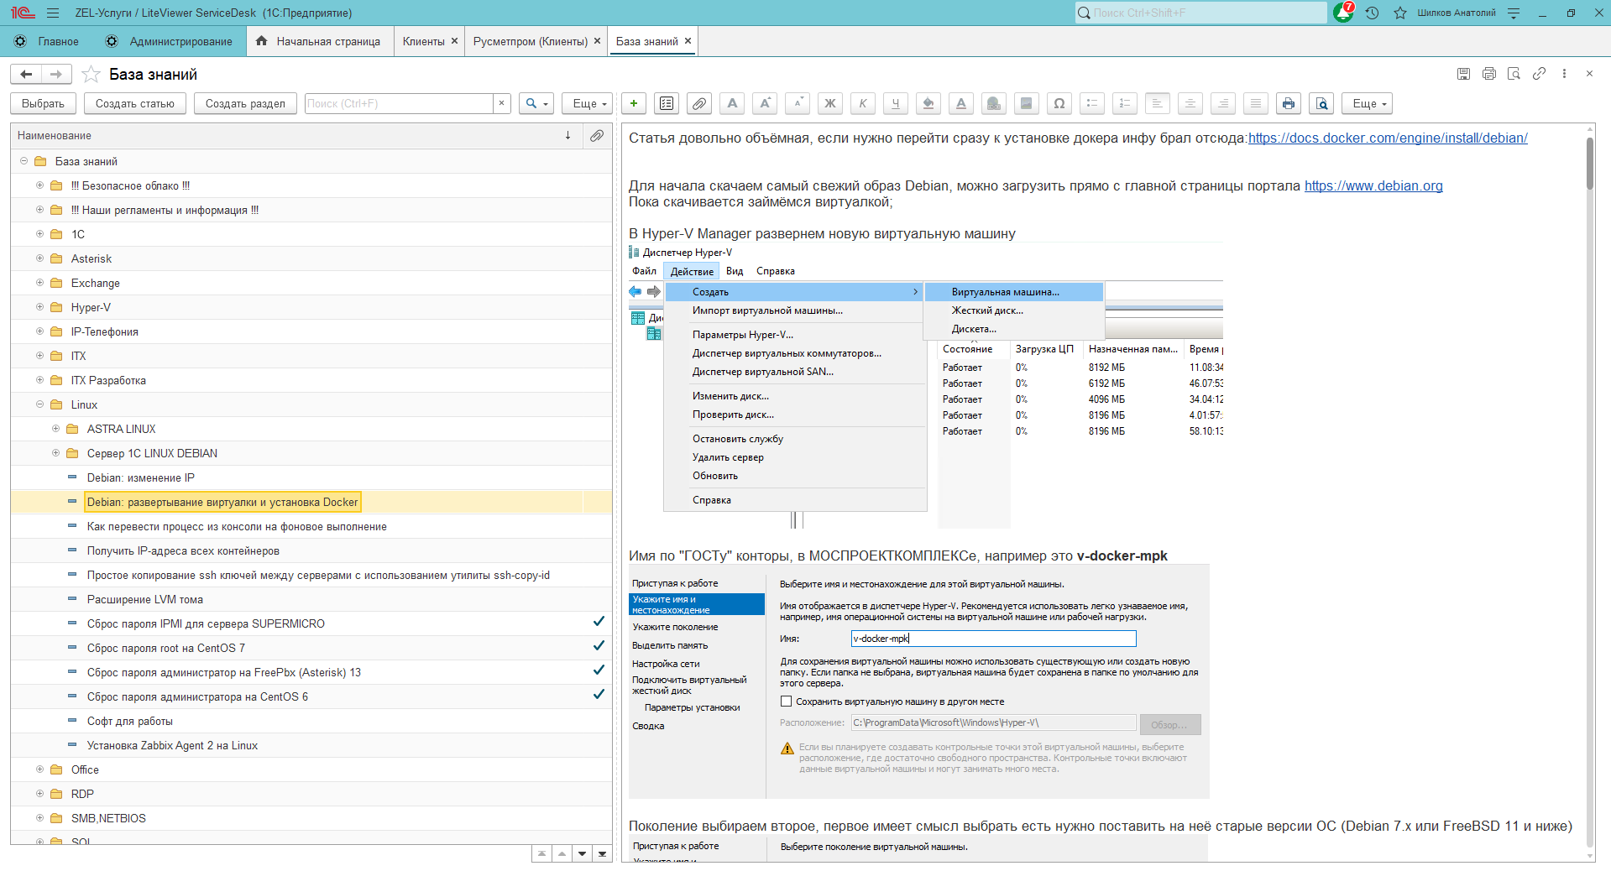Toggle bold (Ж) formatting
Image resolution: width=1611 pixels, height=871 pixels.
pyautogui.click(x=830, y=103)
